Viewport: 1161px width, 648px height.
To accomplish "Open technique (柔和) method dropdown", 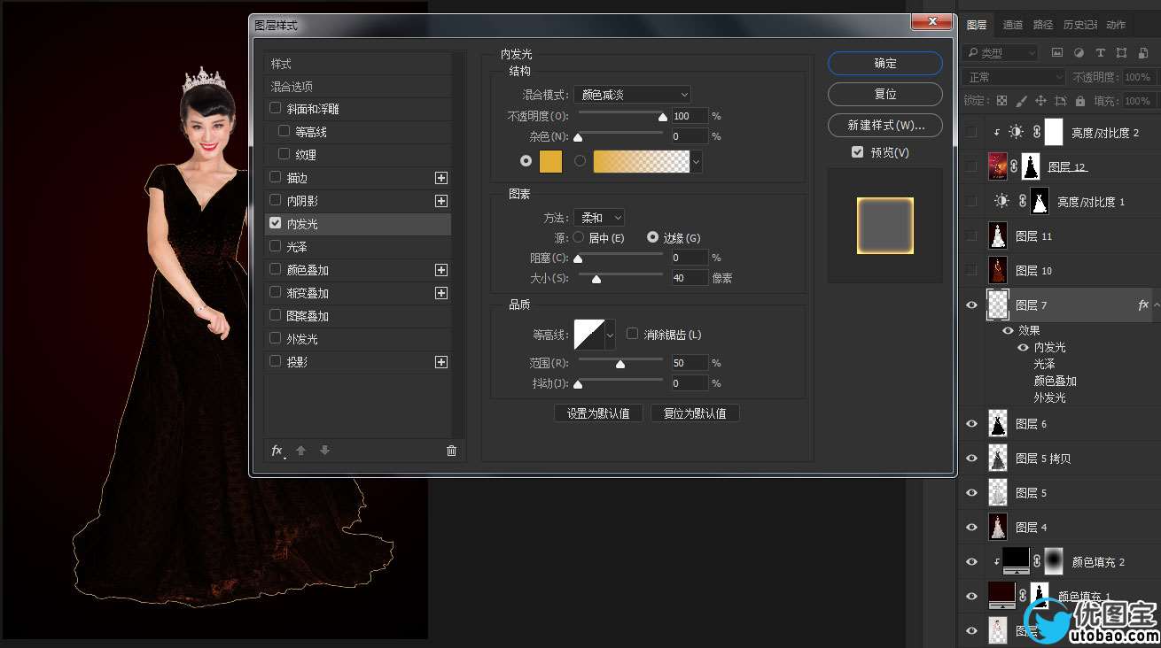I will click(599, 217).
